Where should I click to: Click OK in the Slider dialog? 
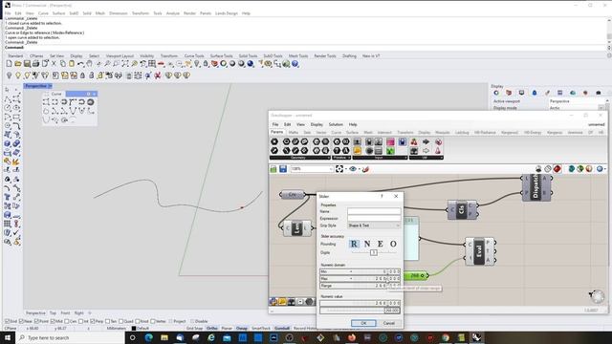click(x=363, y=323)
